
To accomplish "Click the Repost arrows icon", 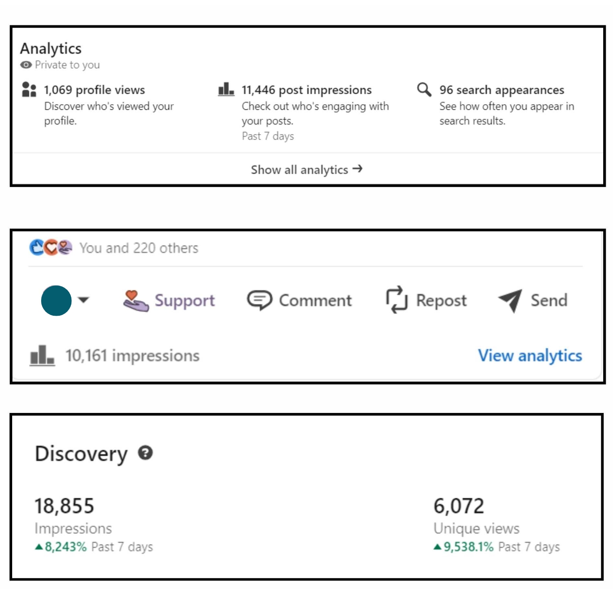I will click(x=396, y=300).
